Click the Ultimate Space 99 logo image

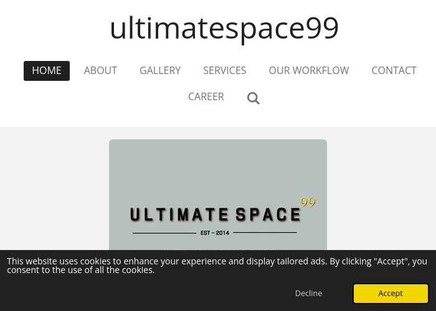218,195
